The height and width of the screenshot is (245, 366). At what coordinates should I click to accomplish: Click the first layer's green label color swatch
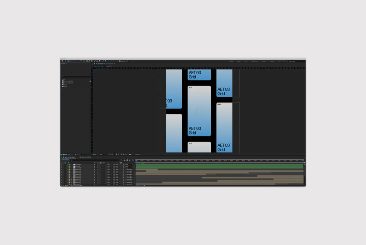(x=69, y=165)
